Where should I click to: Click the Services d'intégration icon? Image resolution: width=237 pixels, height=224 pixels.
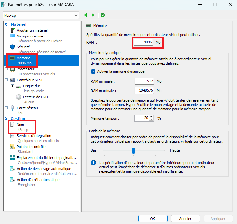[12, 136]
